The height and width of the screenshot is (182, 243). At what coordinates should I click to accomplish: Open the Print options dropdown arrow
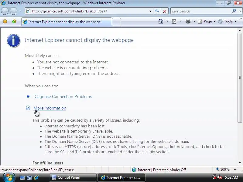pos(194,21)
